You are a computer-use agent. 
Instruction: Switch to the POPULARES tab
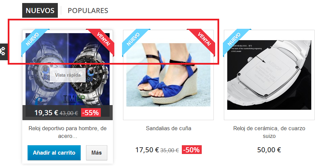(x=88, y=10)
